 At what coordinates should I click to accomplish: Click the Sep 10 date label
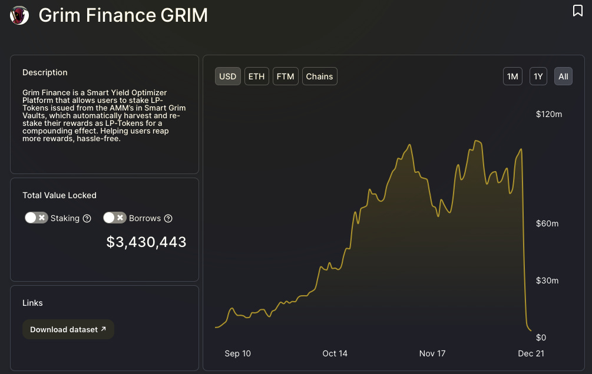(x=237, y=353)
